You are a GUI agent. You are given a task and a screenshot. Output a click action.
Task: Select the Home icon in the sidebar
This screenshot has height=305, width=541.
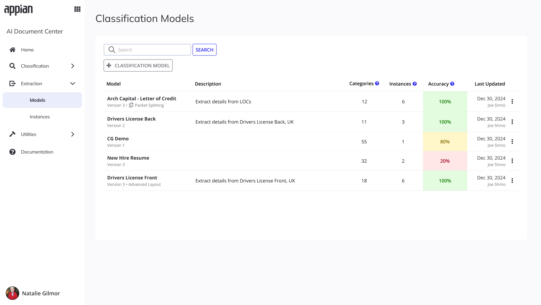tap(12, 50)
